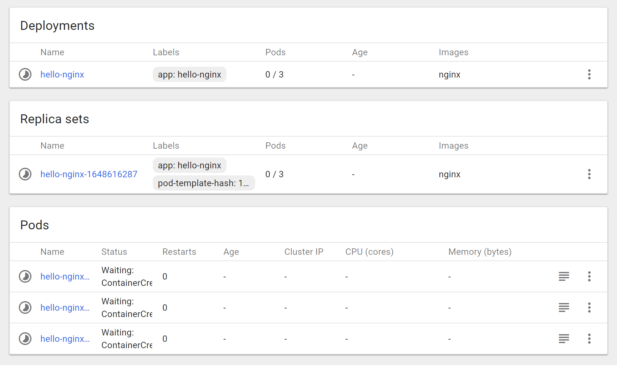Image resolution: width=617 pixels, height=365 pixels.
Task: Click pending status icon for hello-nginx deployment
Action: coord(25,74)
